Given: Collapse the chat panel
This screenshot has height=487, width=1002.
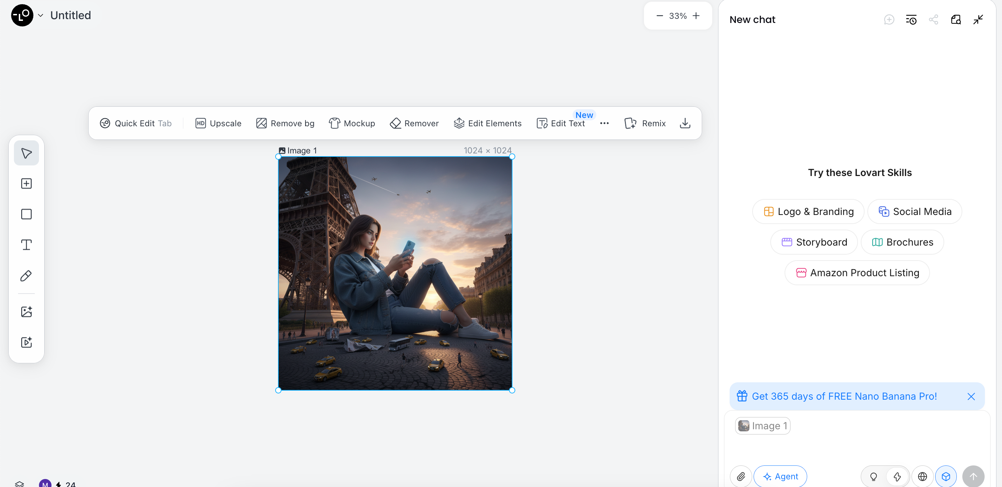Looking at the screenshot, I should [x=978, y=19].
